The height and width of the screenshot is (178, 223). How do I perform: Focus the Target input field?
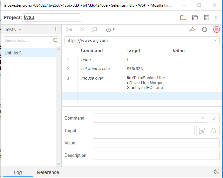click(144, 131)
